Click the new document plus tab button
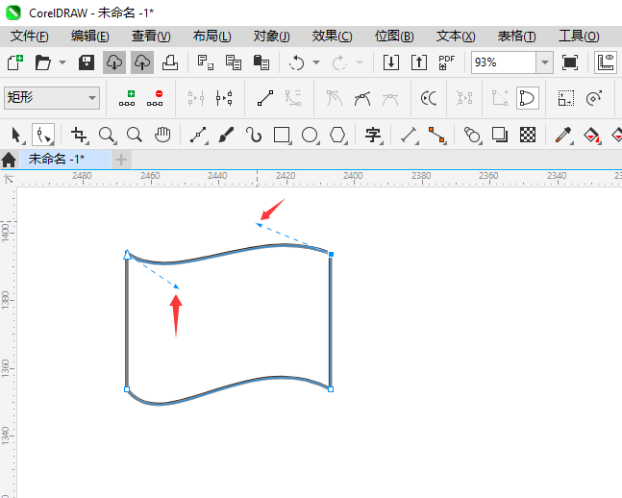Image resolution: width=622 pixels, height=498 pixels. (121, 160)
